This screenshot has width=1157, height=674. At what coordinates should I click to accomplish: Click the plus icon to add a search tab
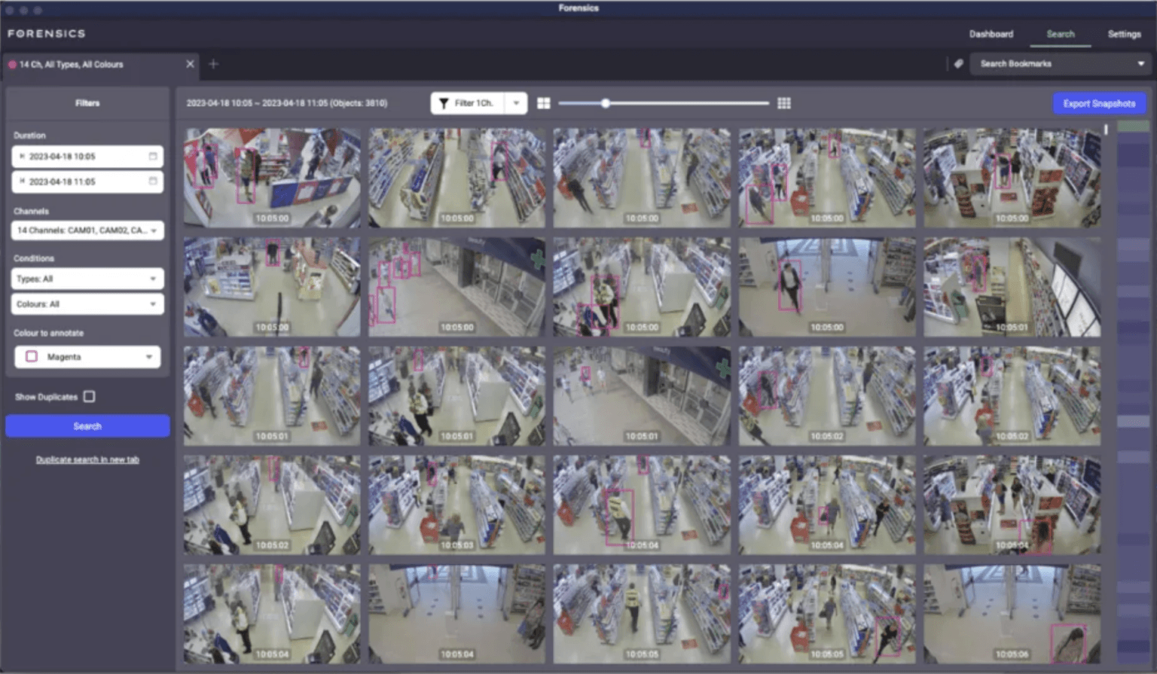(214, 64)
